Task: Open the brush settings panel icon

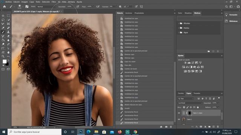Action: click(27, 7)
